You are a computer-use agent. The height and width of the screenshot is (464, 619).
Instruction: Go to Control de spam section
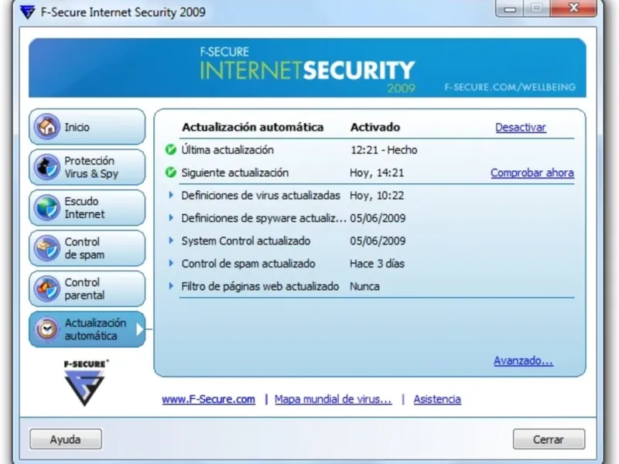87,248
